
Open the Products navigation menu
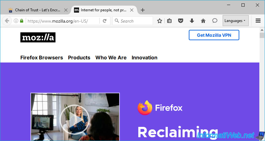point(79,57)
